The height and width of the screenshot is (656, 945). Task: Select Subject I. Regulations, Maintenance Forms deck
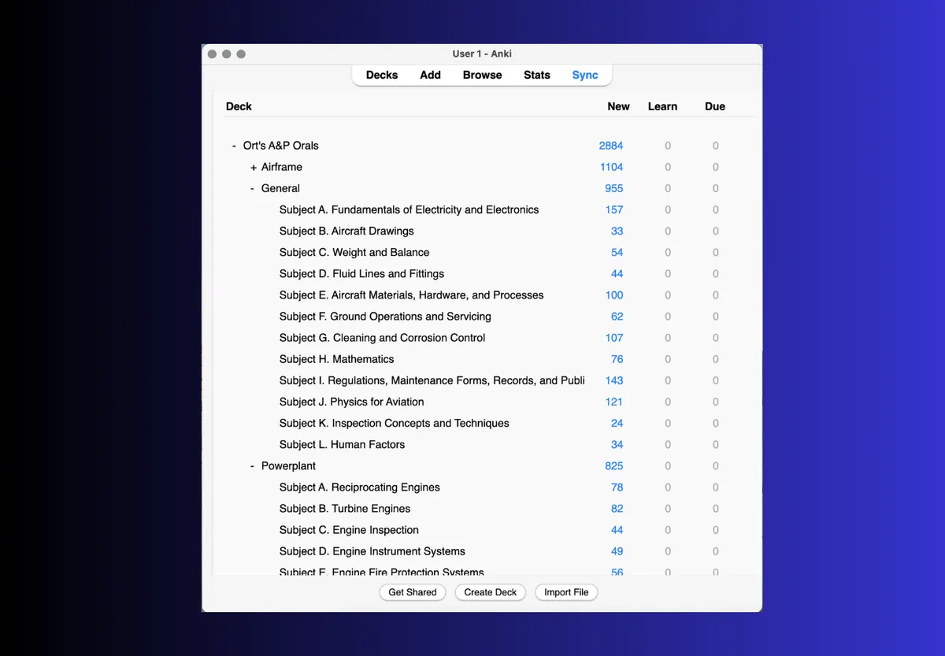point(432,380)
